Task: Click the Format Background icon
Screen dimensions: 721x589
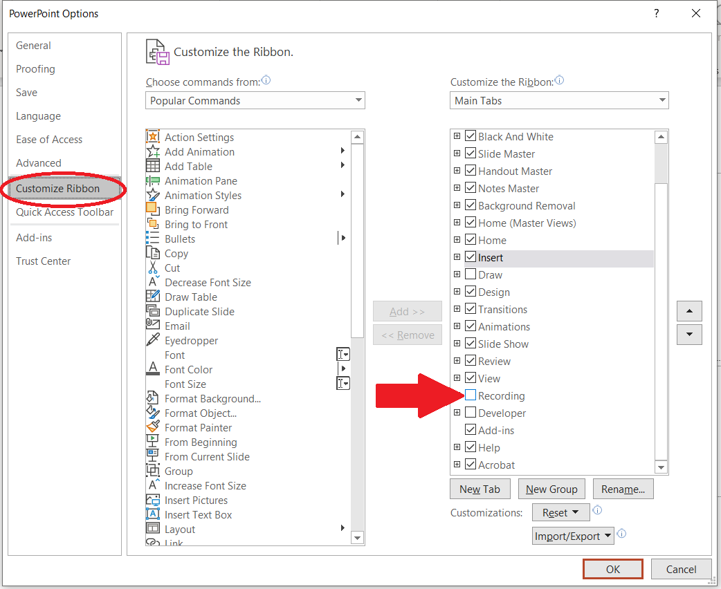Action: [153, 398]
